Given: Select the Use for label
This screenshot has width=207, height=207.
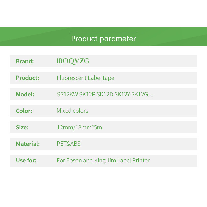Looking at the screenshot, I should (x=26, y=160).
